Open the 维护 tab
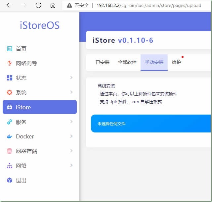Screen dimensions: 212x202 click(x=176, y=62)
